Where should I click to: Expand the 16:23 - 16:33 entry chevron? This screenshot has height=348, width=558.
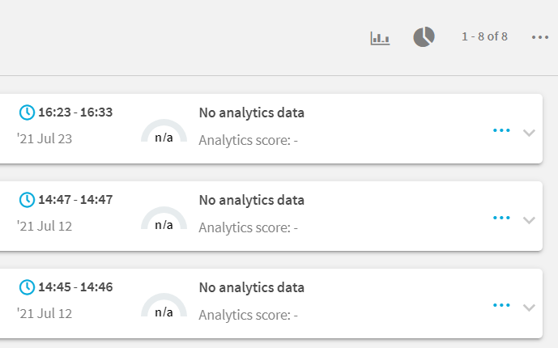(x=529, y=133)
